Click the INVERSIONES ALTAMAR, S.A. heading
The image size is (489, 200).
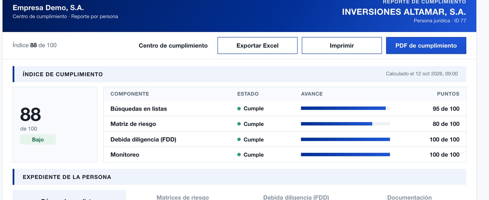click(x=404, y=12)
